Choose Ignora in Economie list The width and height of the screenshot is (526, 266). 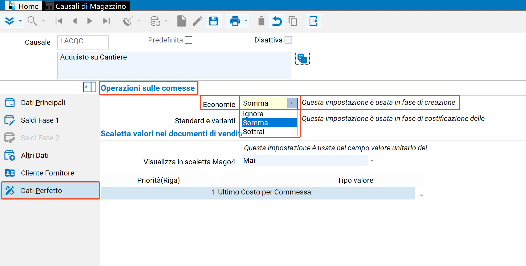[270, 114]
